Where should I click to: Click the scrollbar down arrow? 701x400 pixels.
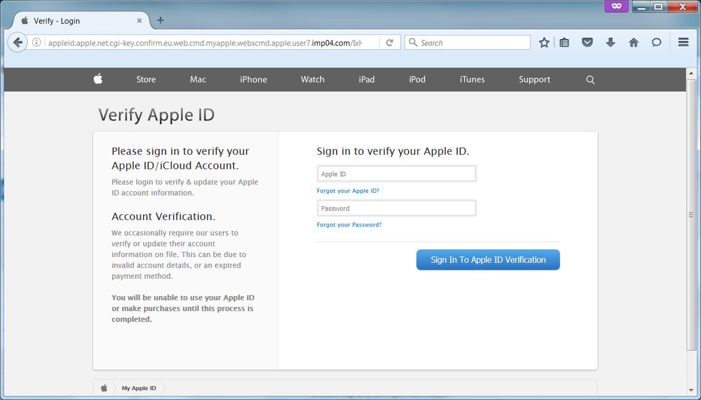[x=692, y=391]
